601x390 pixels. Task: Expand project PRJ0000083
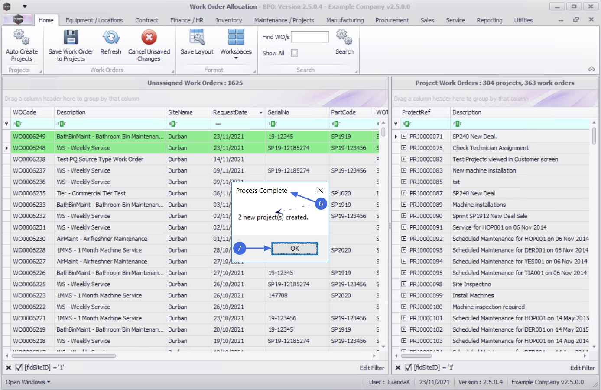click(404, 170)
